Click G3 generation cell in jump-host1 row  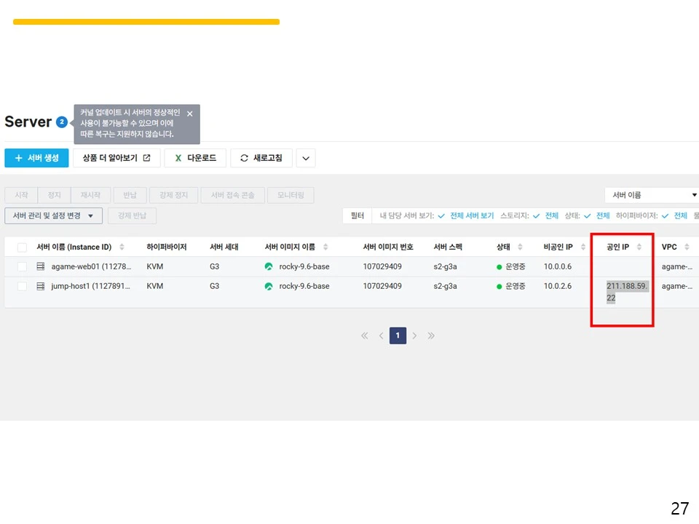214,286
